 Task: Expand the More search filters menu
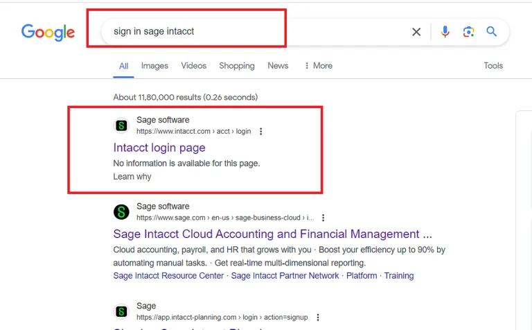pos(318,66)
